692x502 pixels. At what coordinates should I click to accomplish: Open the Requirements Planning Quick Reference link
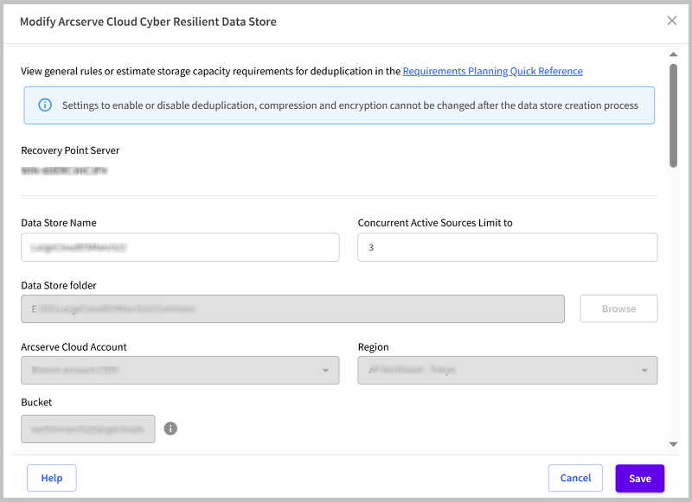point(492,71)
